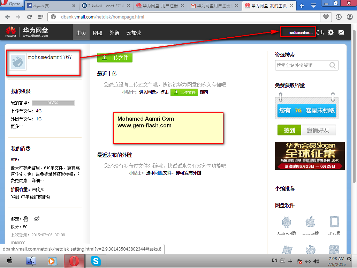The height and width of the screenshot is (268, 357).
Task: Click the 退出 logout link
Action: click(320, 32)
